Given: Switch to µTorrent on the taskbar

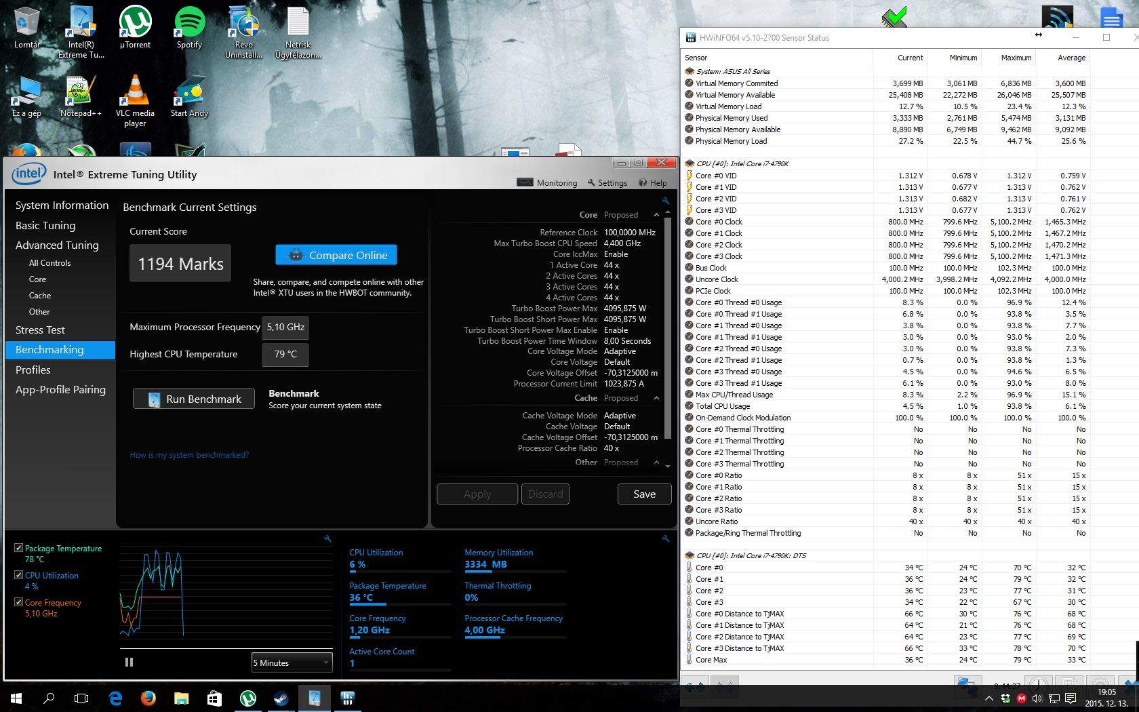Looking at the screenshot, I should pyautogui.click(x=247, y=698).
